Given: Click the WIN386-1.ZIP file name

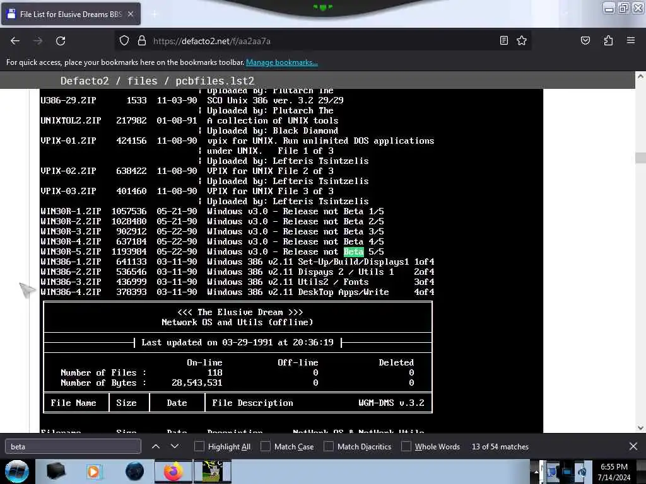Looking at the screenshot, I should pos(71,262).
